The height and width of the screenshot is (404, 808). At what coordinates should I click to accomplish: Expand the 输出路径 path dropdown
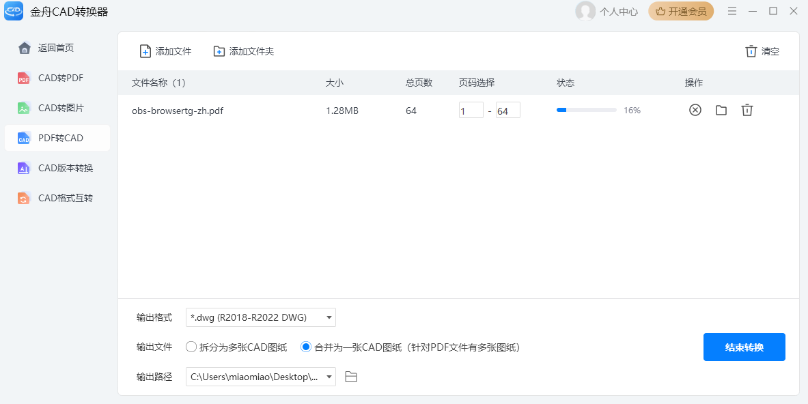click(329, 377)
